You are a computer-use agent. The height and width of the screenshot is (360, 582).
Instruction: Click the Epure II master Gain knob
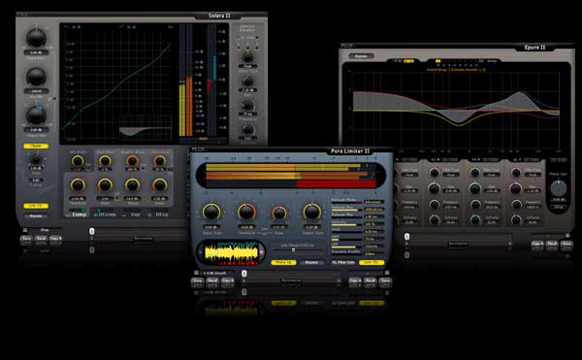pyautogui.click(x=559, y=188)
